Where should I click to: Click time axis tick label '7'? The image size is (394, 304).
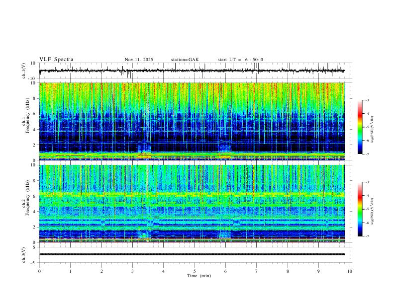pos(257,271)
